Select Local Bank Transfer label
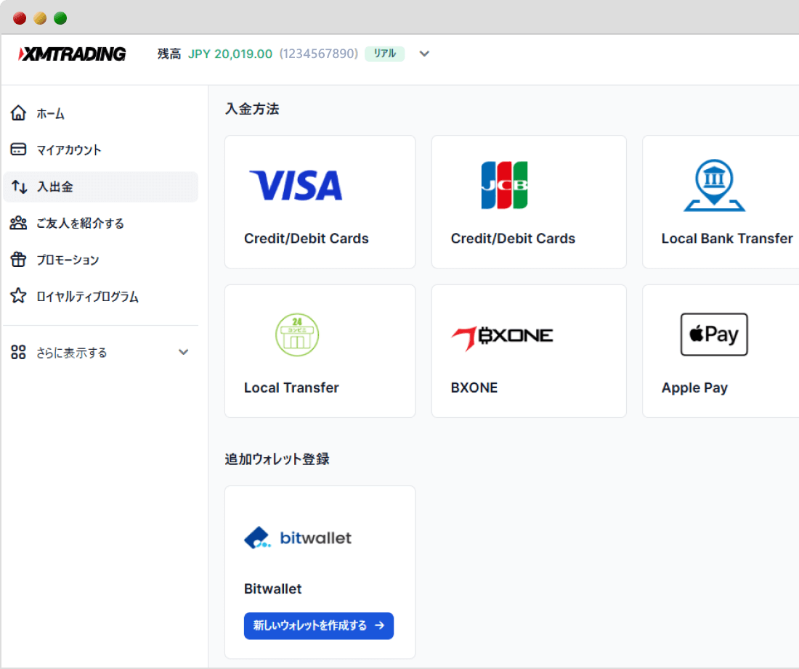799x669 pixels. point(727,238)
